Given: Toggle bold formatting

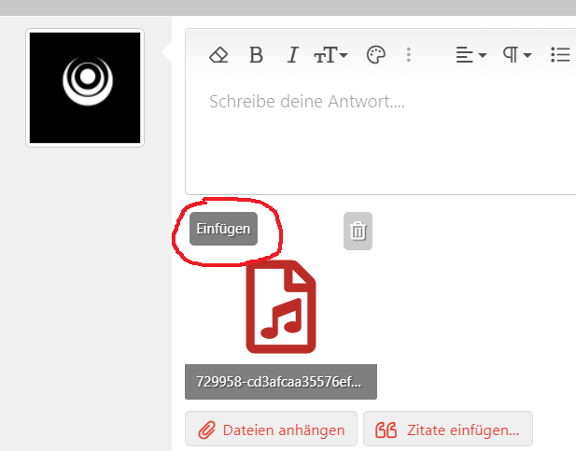Looking at the screenshot, I should tap(256, 55).
